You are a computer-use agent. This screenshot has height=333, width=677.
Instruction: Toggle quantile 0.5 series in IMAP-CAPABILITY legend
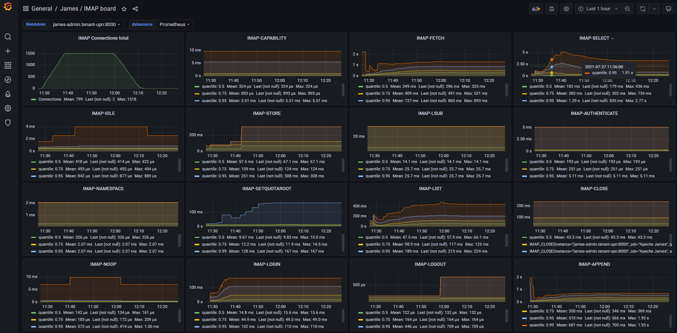tap(213, 87)
